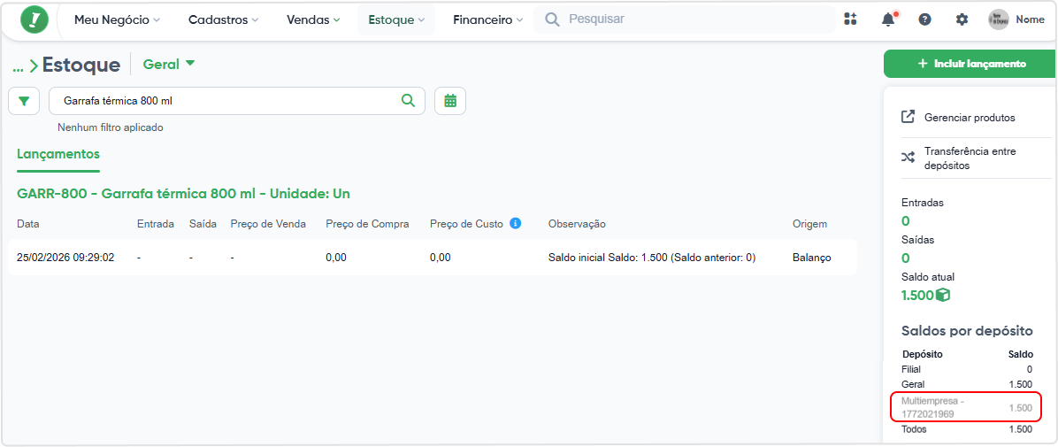1058x447 pixels.
Task: Click the Filial deposit row
Action: coord(967,369)
